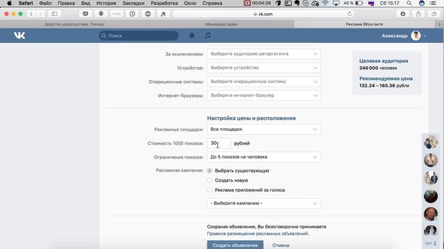Click the download-arrow extension icon
Viewport: 444px width, 249px height.
click(101, 14)
